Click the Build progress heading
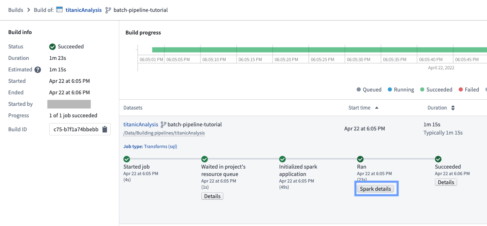487x226 pixels. coord(143,33)
